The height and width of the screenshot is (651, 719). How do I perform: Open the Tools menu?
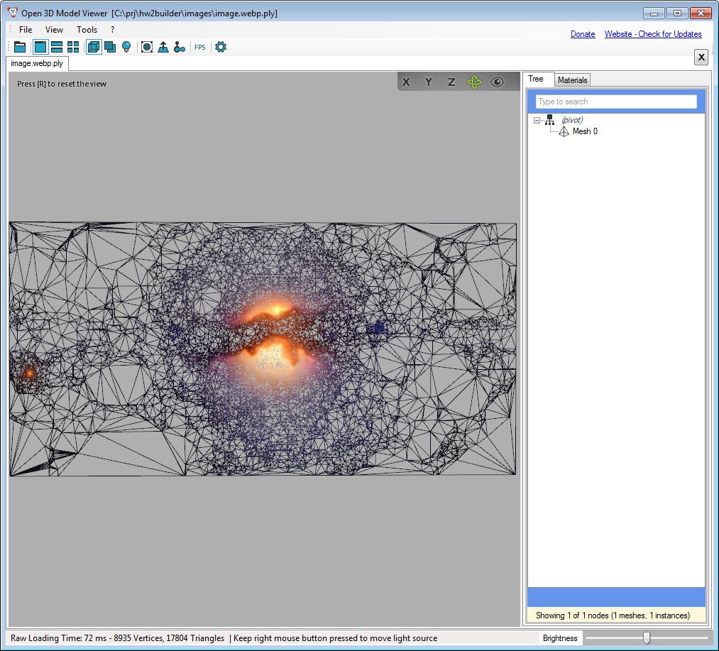pos(87,30)
